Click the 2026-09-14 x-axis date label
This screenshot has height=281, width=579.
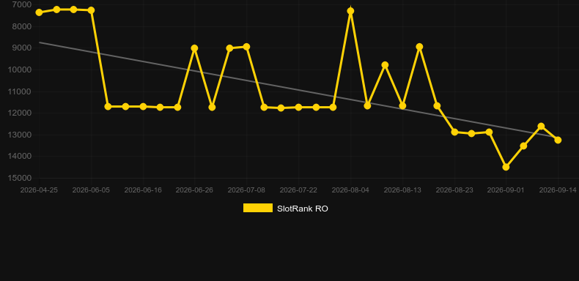click(558, 190)
